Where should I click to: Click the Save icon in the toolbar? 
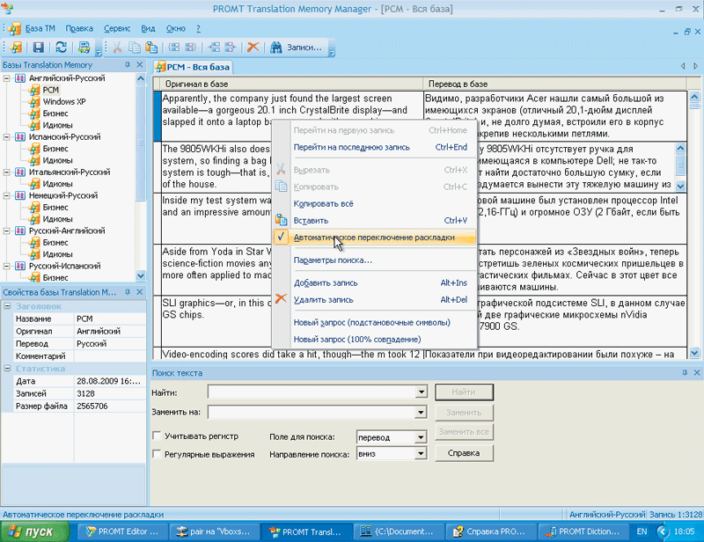click(x=40, y=48)
